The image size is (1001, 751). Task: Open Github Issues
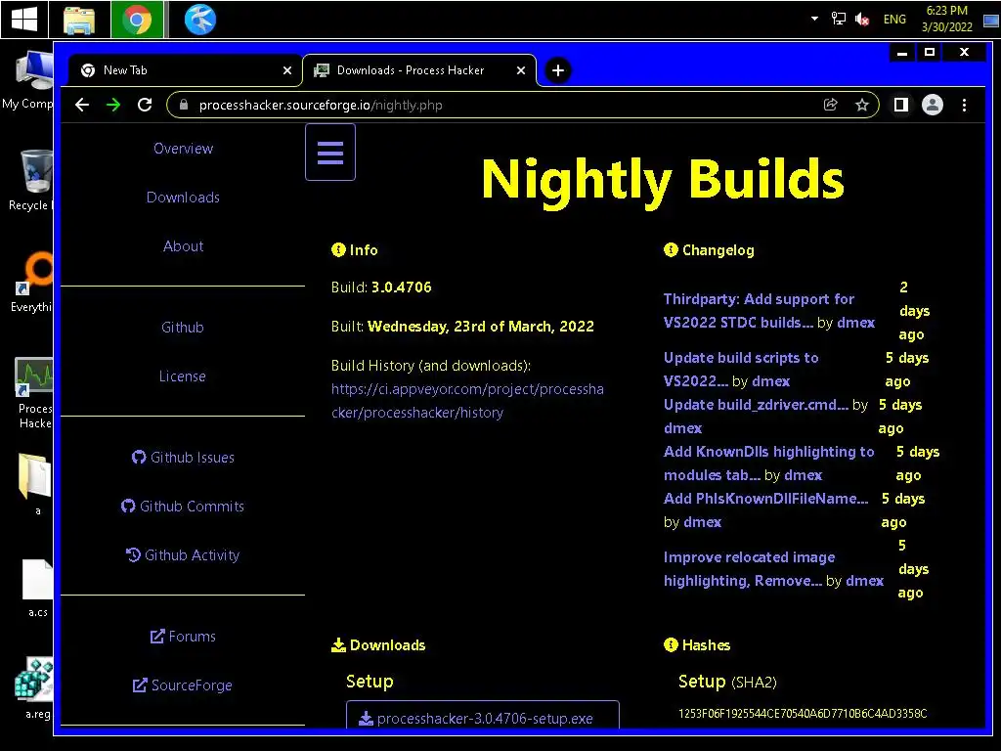[x=183, y=458]
